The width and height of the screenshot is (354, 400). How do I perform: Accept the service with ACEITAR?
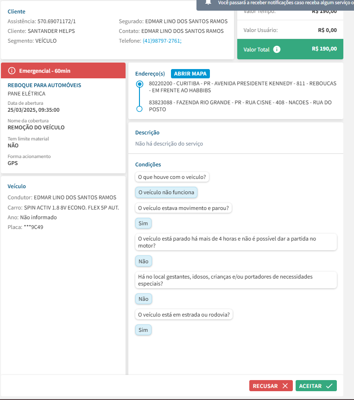coord(316,386)
